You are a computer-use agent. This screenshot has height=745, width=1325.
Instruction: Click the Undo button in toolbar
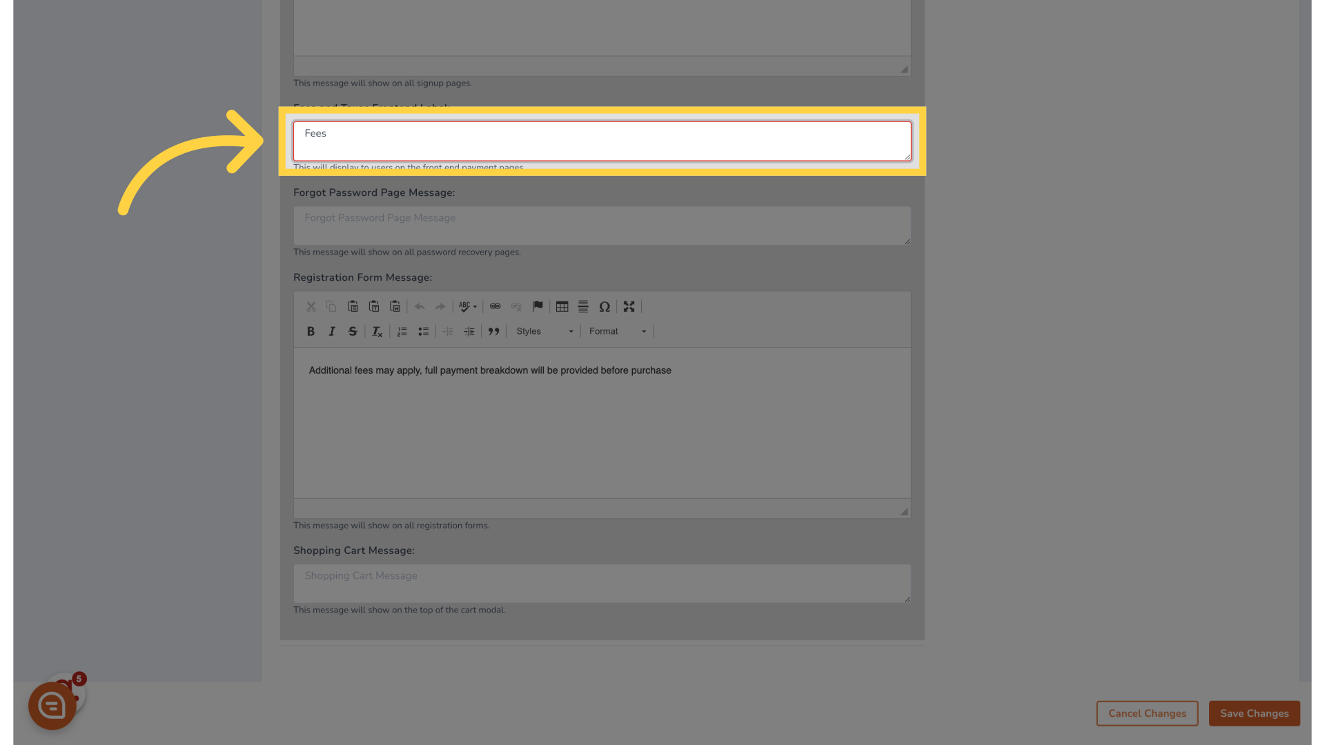point(419,306)
